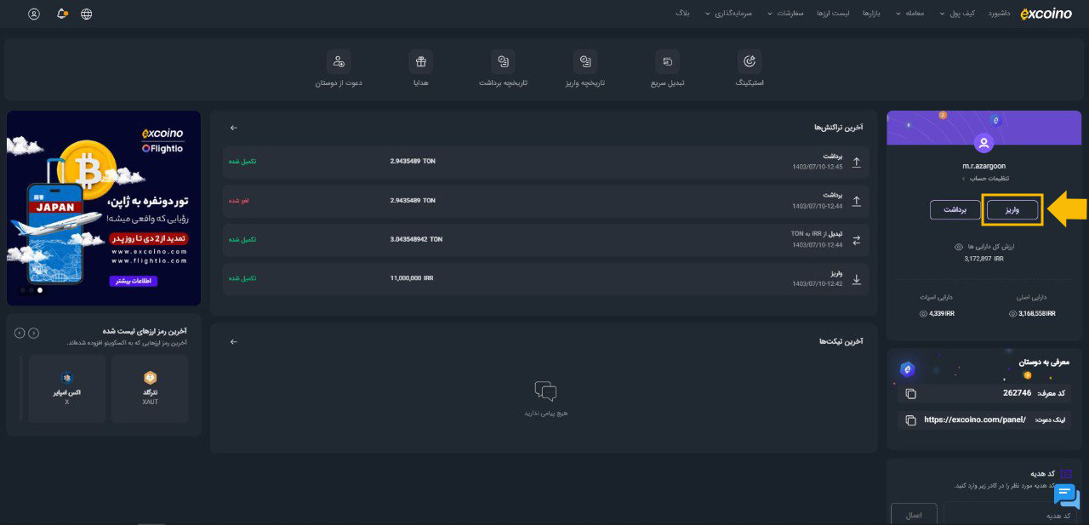Open the 11,000,000 IRR deposit row
This screenshot has width=1089, height=525.
tap(545, 279)
